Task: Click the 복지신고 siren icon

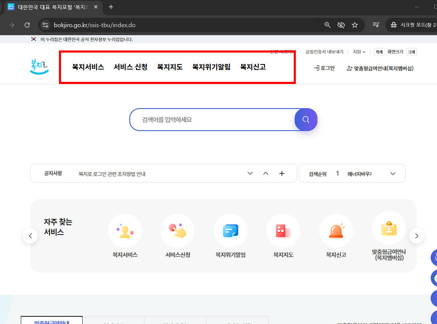Action: tap(336, 230)
